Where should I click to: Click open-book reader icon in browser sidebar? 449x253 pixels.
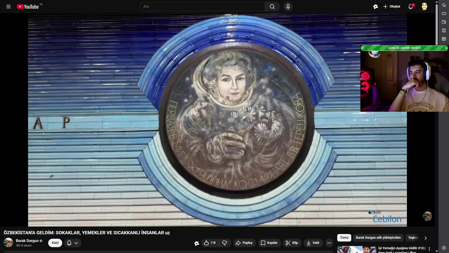point(444,39)
